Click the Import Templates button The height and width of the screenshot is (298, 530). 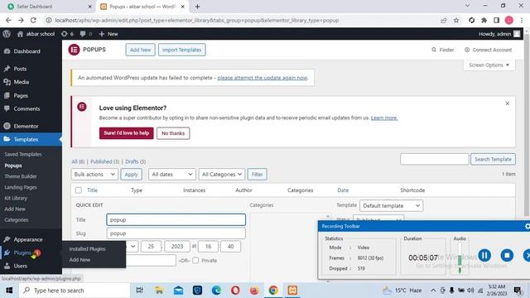[182, 50]
